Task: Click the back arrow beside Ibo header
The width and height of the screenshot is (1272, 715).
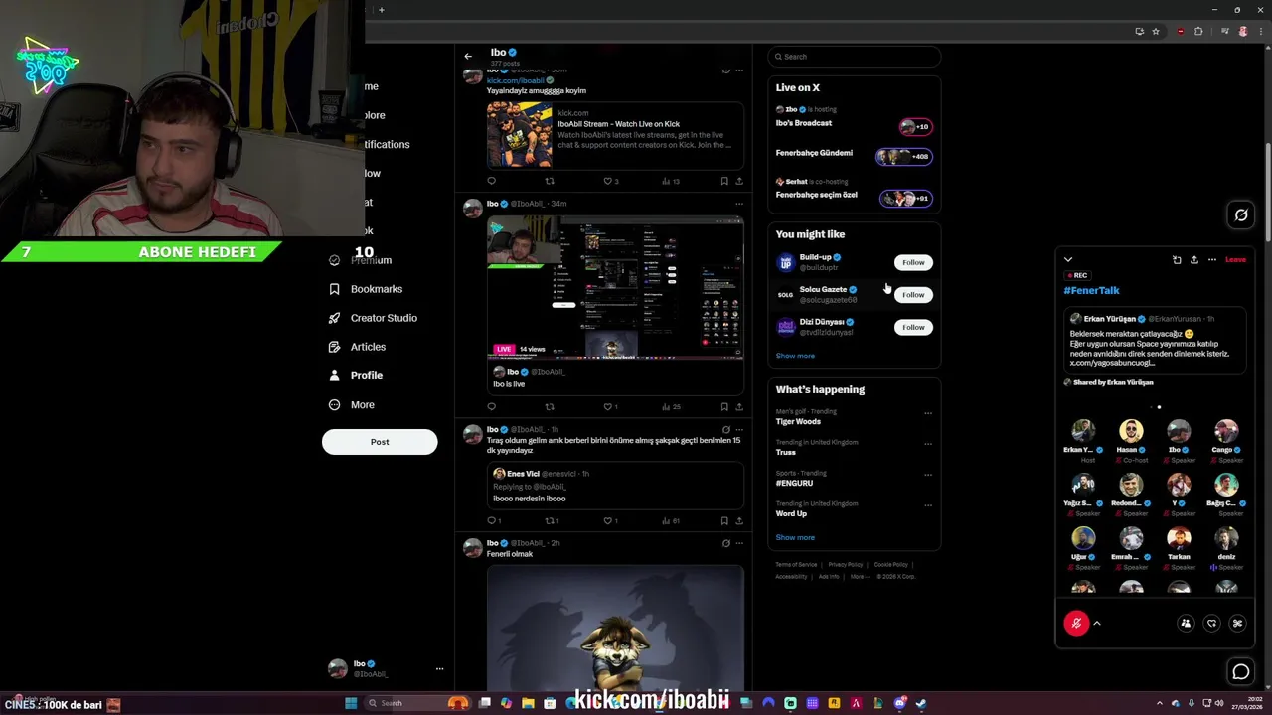Action: (468, 56)
